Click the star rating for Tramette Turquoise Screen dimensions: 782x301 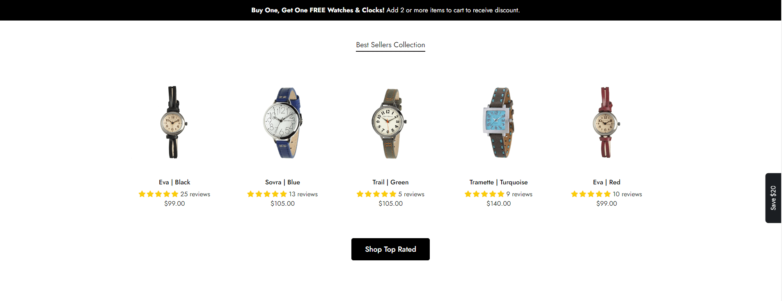(x=484, y=194)
